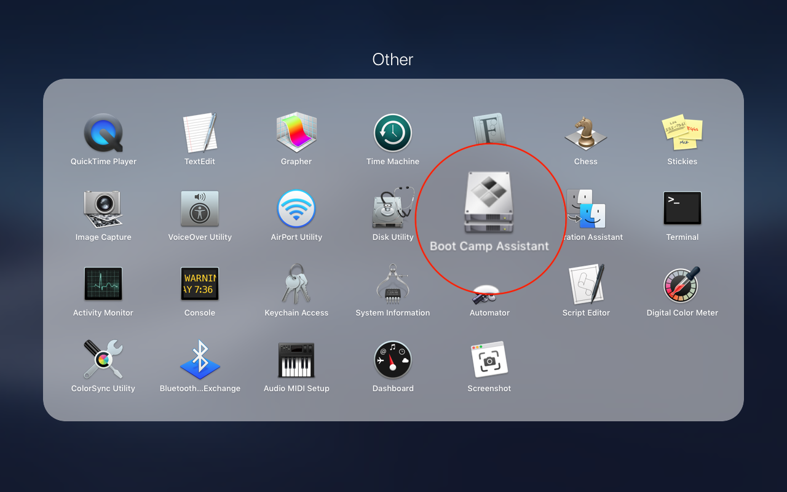Open the Terminal app
The image size is (787, 492).
[682, 208]
